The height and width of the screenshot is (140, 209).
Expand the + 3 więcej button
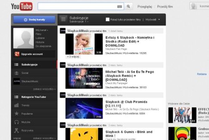click(73, 57)
